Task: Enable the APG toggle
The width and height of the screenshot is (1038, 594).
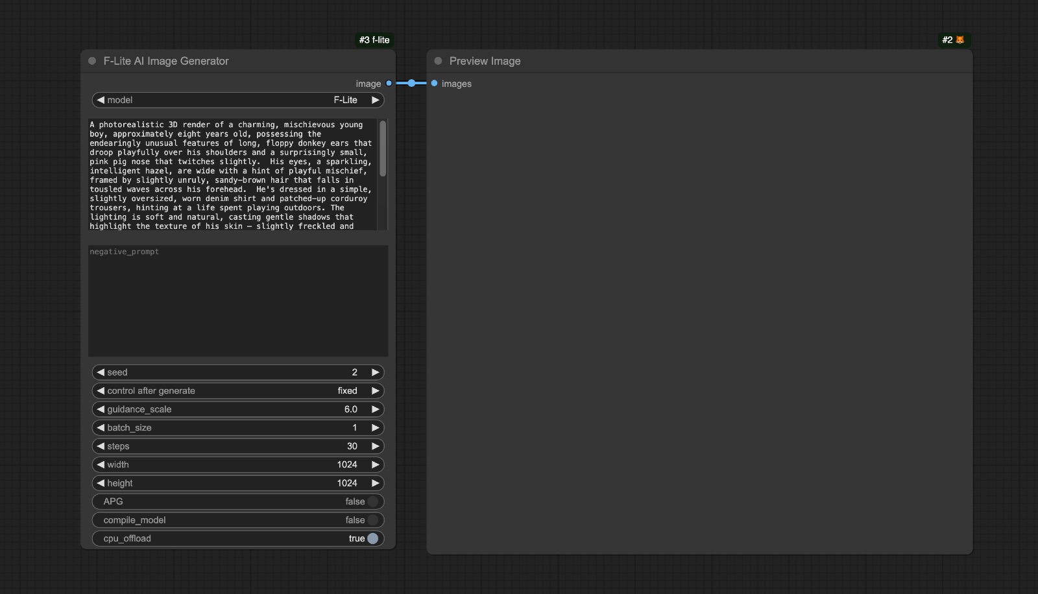Action: tap(372, 501)
